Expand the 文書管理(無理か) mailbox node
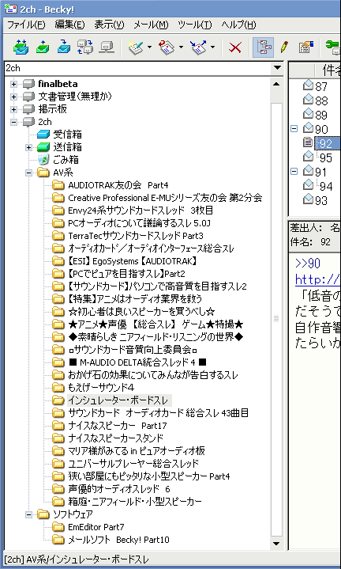The height and width of the screenshot is (569, 341). [13, 97]
